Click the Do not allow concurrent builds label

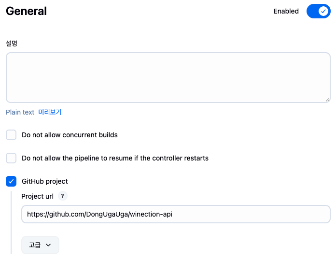70,135
